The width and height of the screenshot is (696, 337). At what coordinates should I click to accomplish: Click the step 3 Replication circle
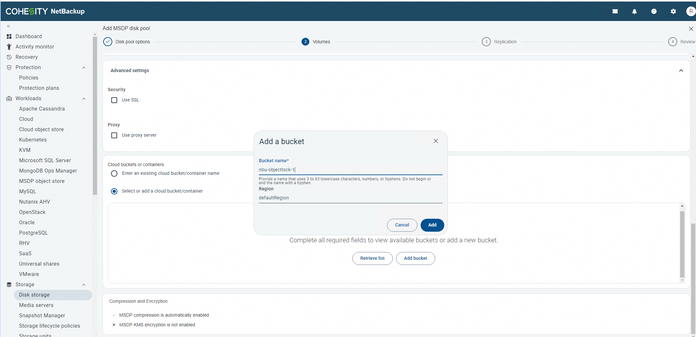pos(486,42)
